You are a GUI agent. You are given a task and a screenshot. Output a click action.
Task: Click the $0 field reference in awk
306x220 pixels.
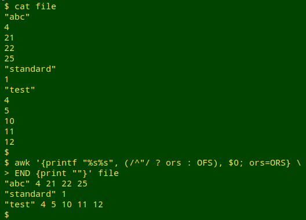pyautogui.click(x=236, y=163)
